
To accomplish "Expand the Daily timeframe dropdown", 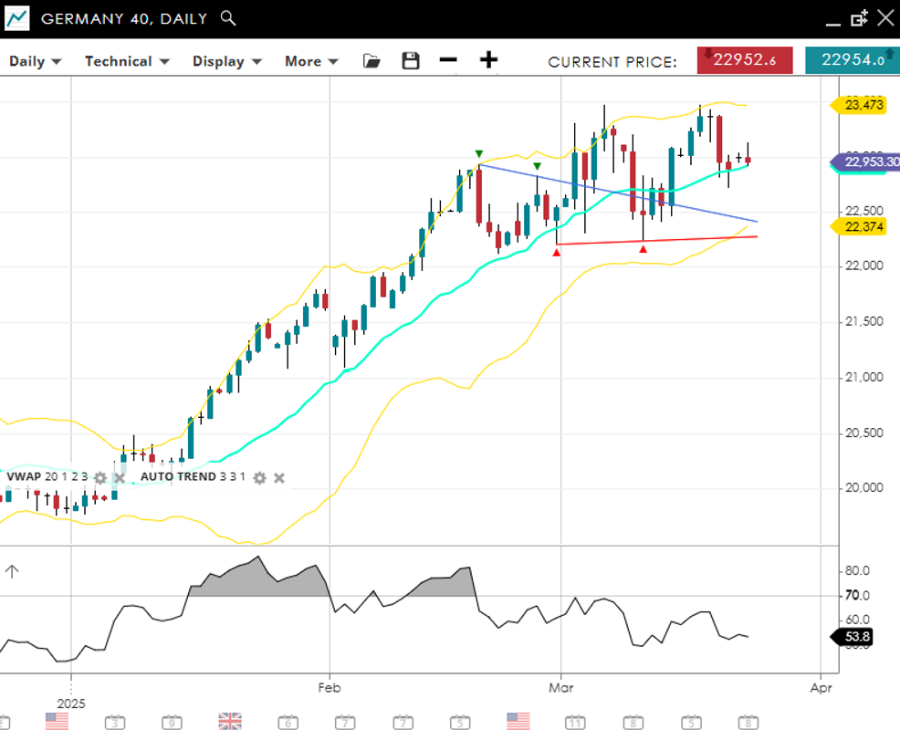I will (x=35, y=61).
